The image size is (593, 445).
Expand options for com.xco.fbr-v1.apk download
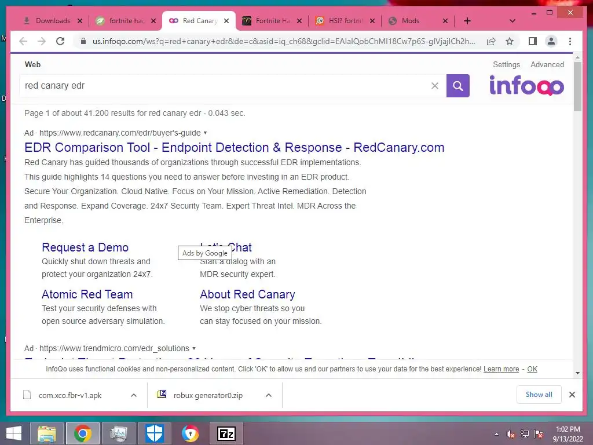point(134,395)
